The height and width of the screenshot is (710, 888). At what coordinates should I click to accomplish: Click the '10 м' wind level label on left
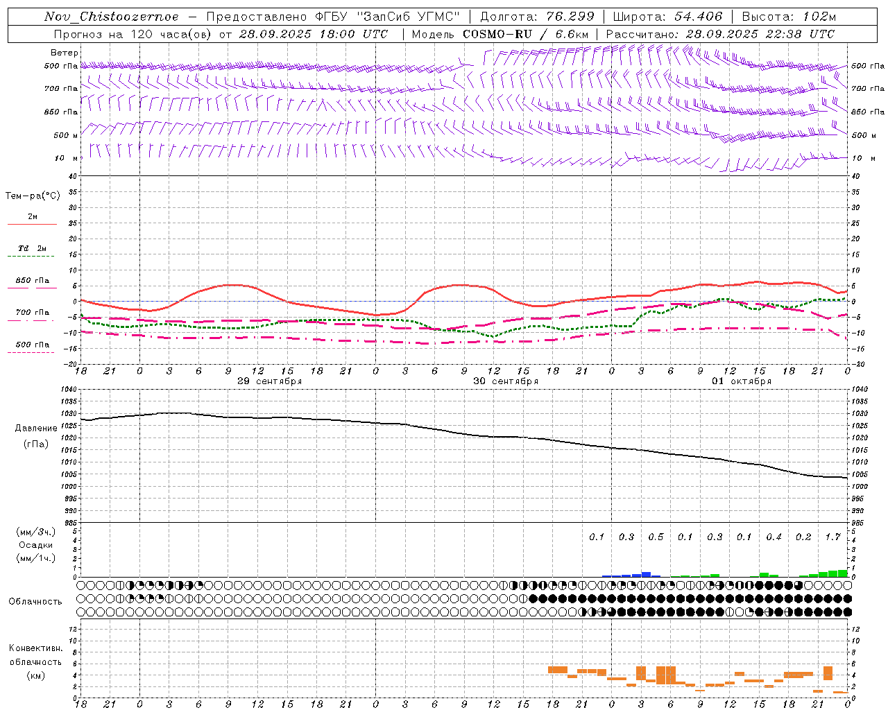(x=67, y=158)
